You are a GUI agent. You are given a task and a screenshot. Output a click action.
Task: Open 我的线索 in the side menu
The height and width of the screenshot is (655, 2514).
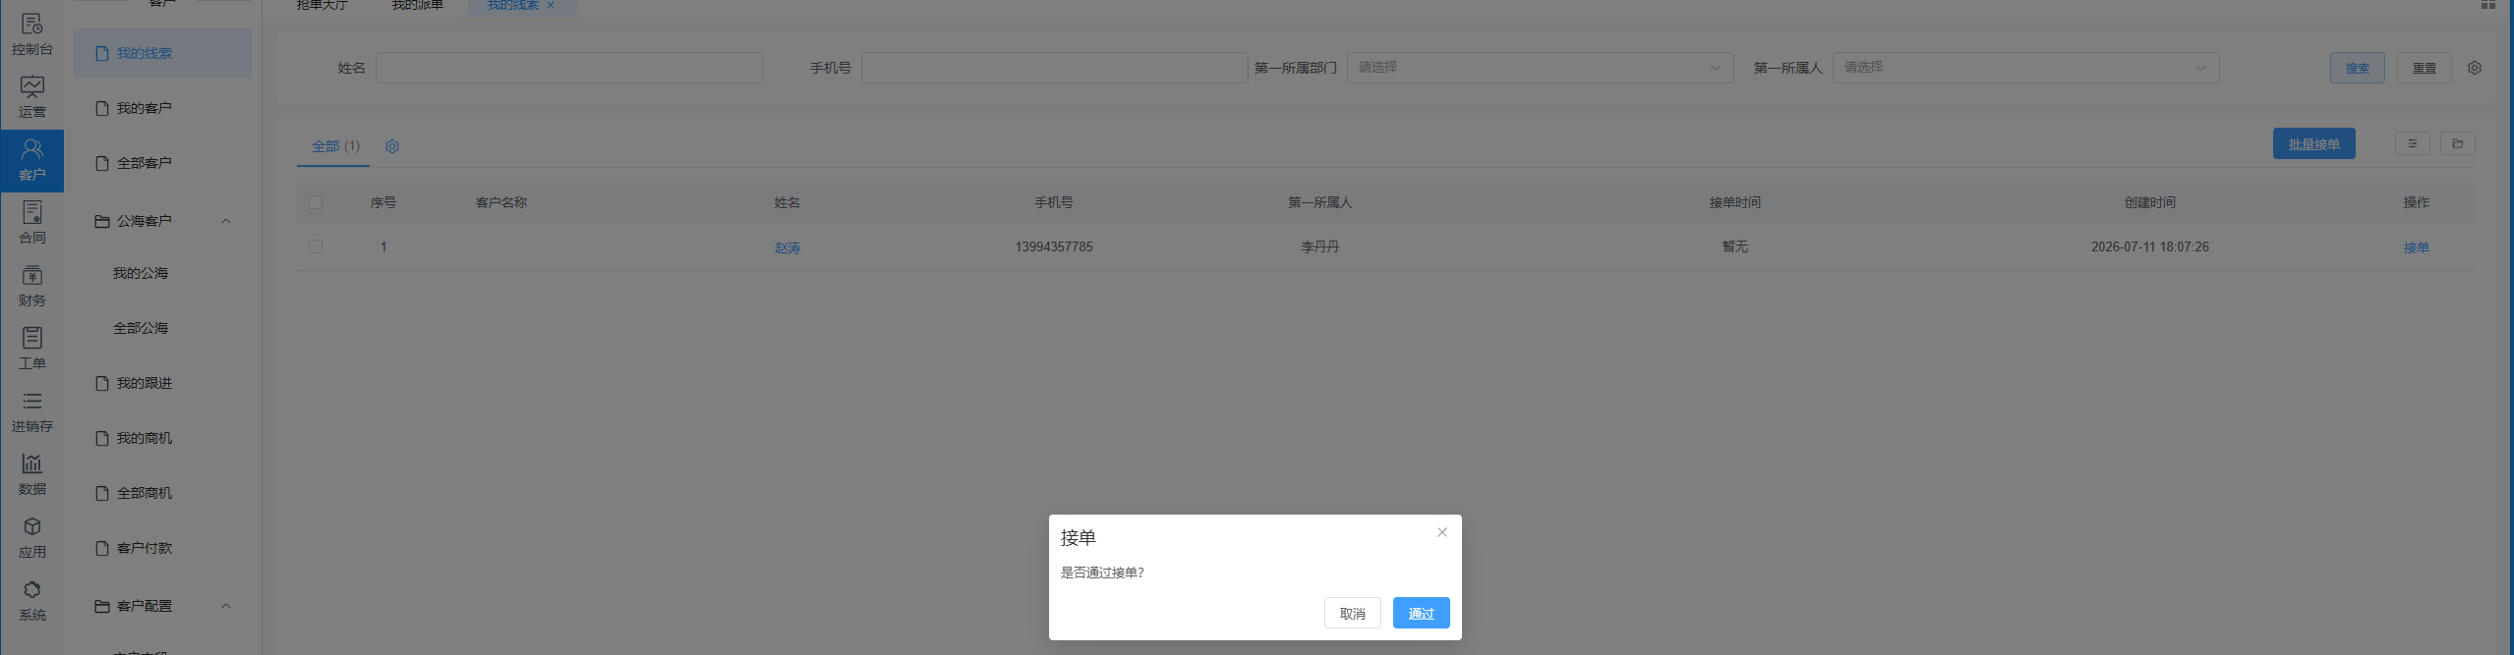(162, 53)
